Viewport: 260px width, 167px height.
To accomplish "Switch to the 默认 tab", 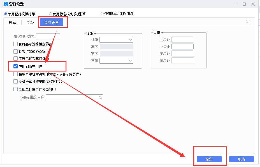I will [13, 22].
